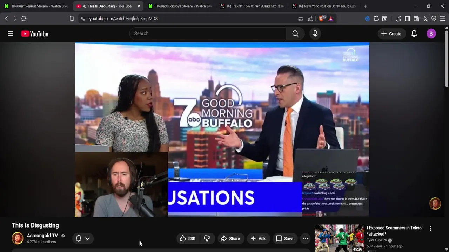Image resolution: width=449 pixels, height=252 pixels.
Task: Save the video to a playlist
Action: (x=284, y=239)
